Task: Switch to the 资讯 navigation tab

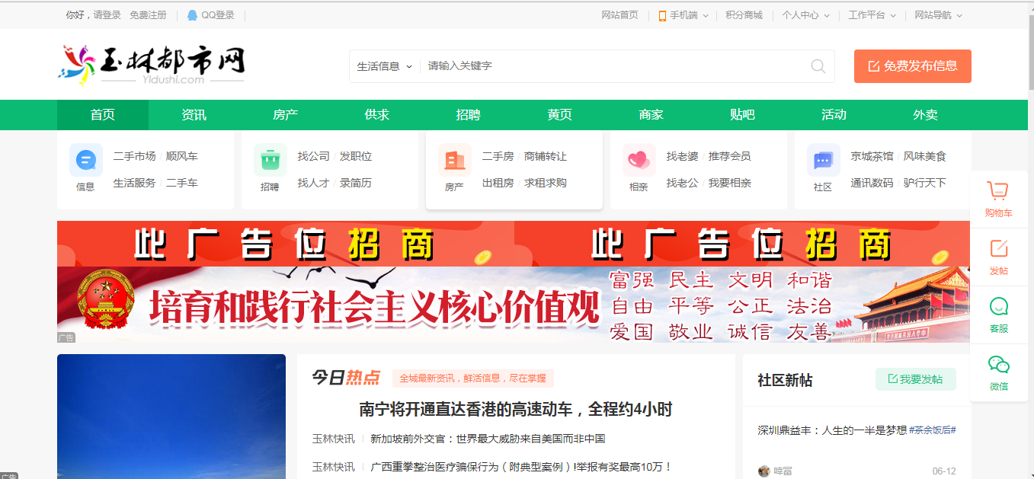Action: (194, 115)
